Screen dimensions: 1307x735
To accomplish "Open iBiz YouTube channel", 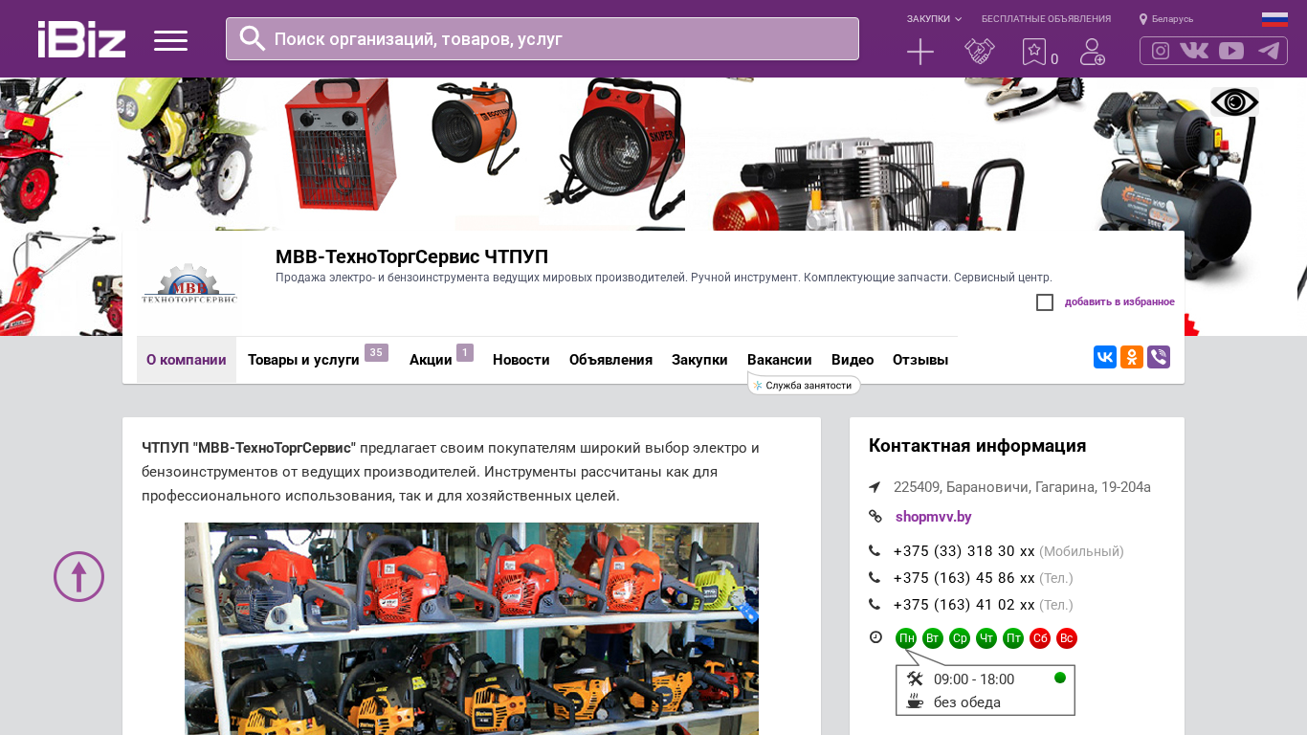I will 1231,51.
